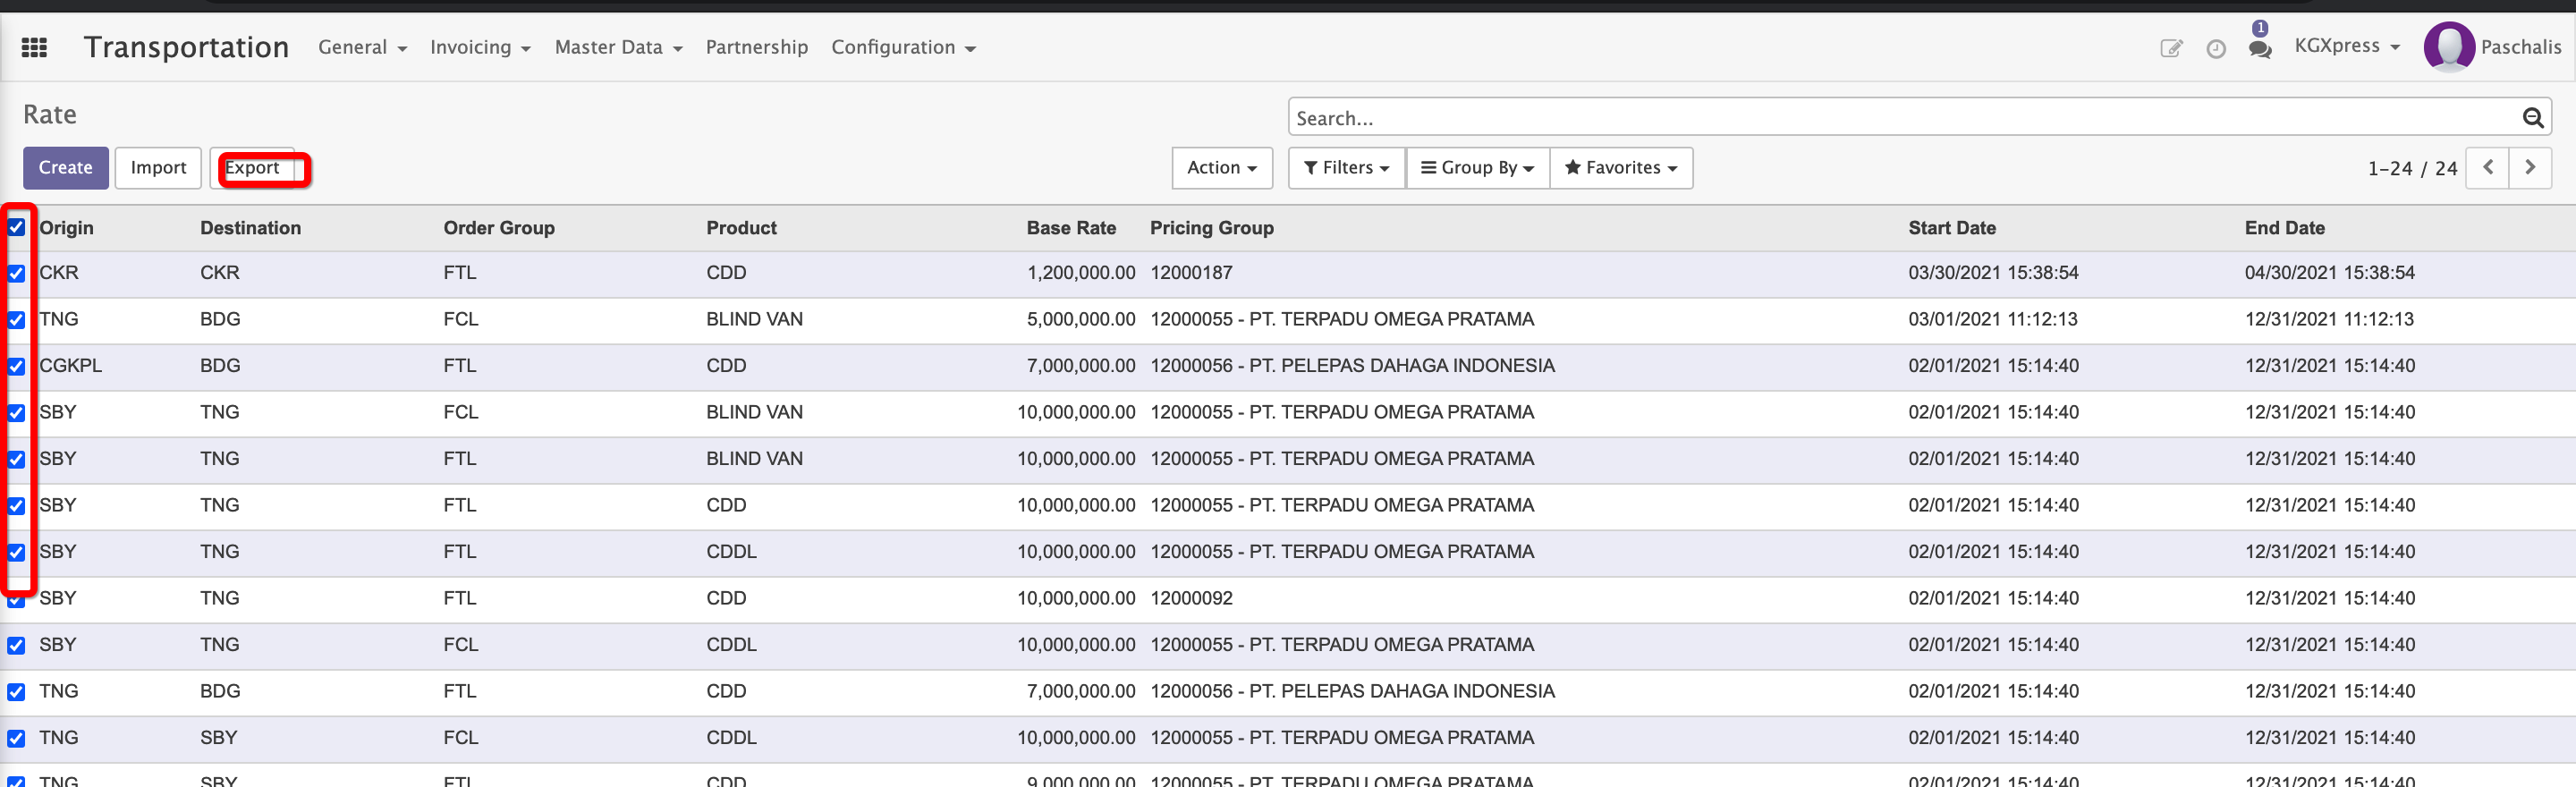Uncheck the SBY TNG FTL BLIND VAN row checkbox
The width and height of the screenshot is (2576, 787).
point(16,459)
